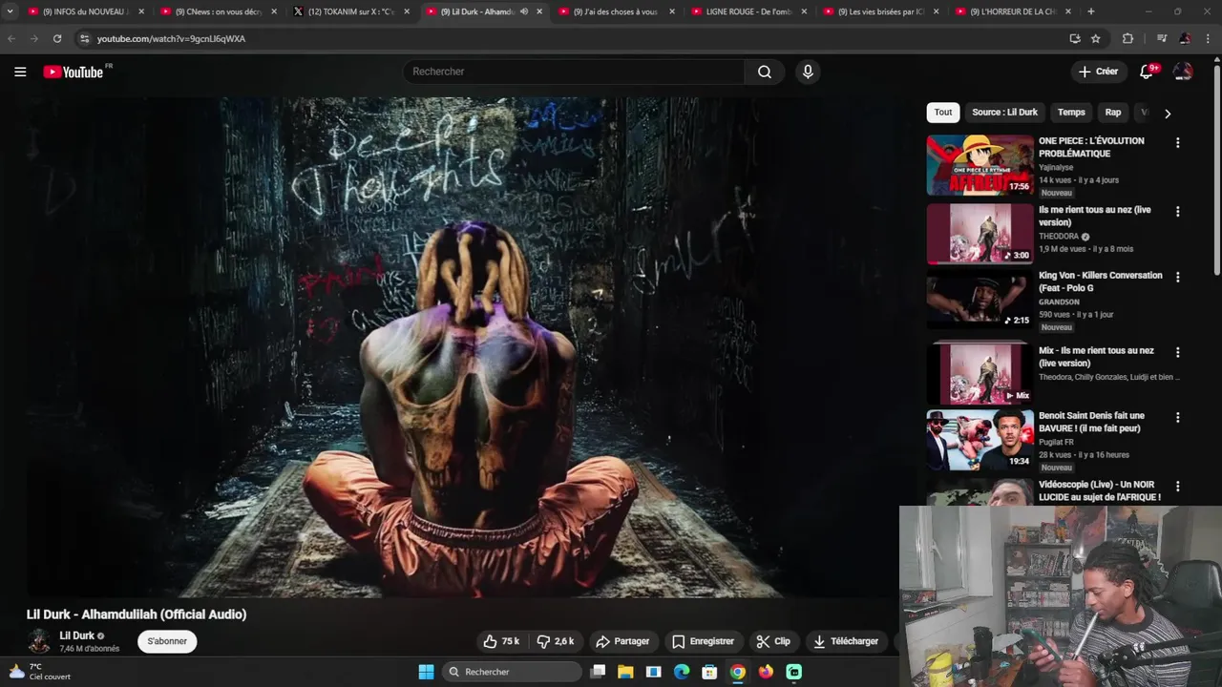
Task: Open the green app icon on taskbar
Action: tap(793, 672)
